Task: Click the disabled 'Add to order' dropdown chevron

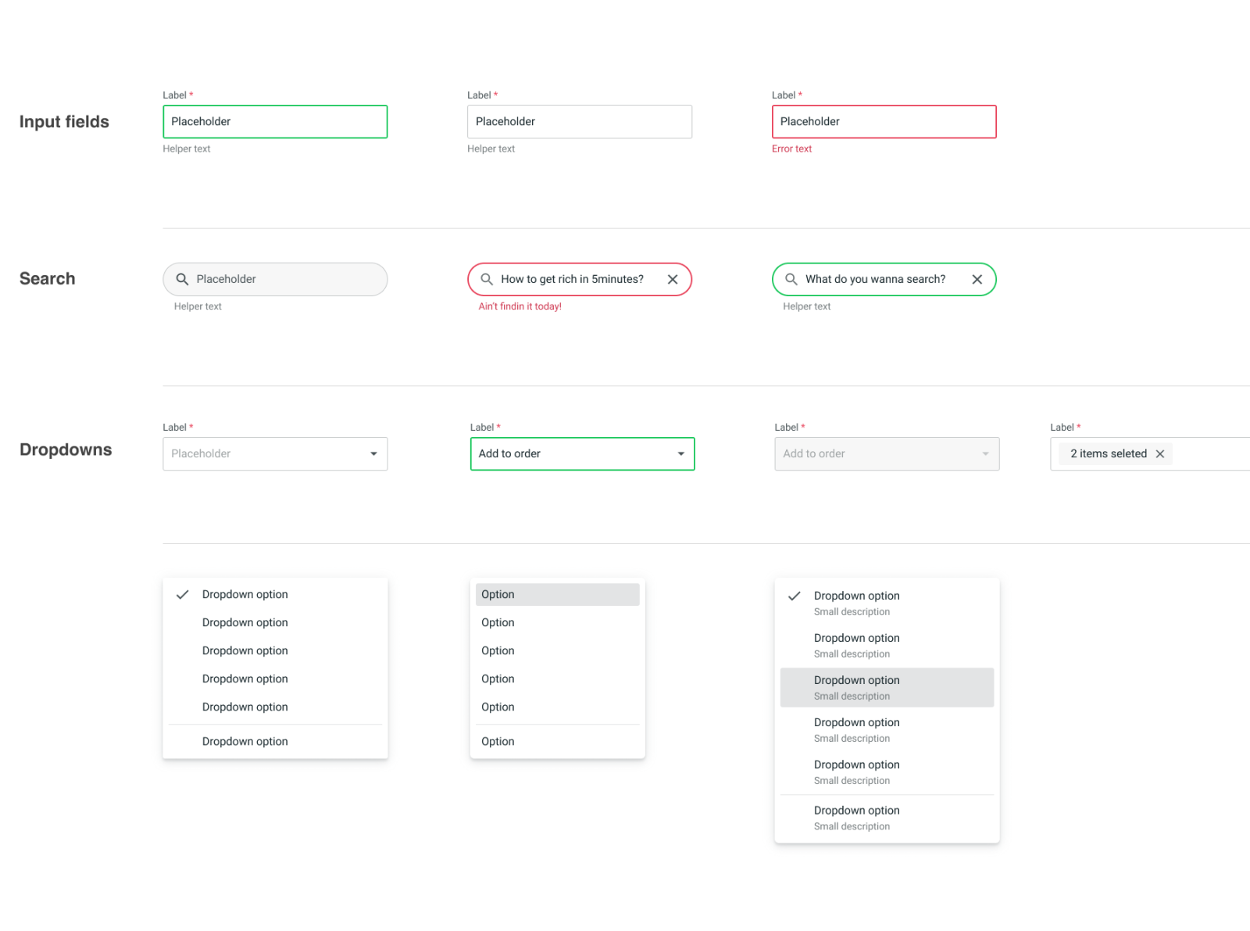Action: 984,453
